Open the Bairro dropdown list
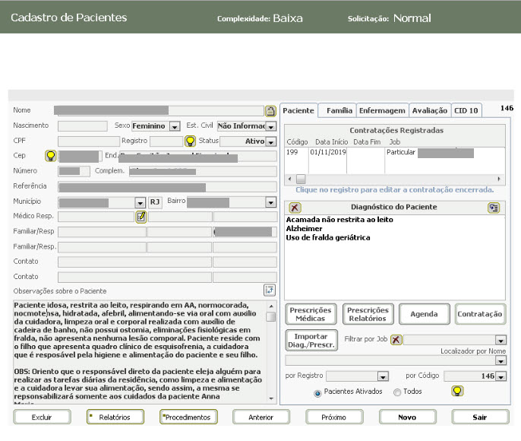 270,202
